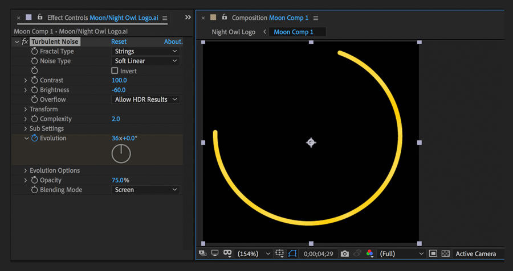This screenshot has width=513, height=271.
Task: Toggle the Brightness stopwatch
Action: (34, 90)
